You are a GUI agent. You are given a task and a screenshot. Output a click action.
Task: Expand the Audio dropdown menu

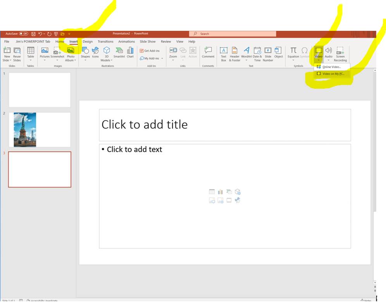pos(329,60)
